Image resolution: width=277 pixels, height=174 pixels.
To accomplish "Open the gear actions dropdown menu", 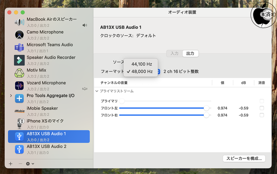I will click(x=30, y=164).
